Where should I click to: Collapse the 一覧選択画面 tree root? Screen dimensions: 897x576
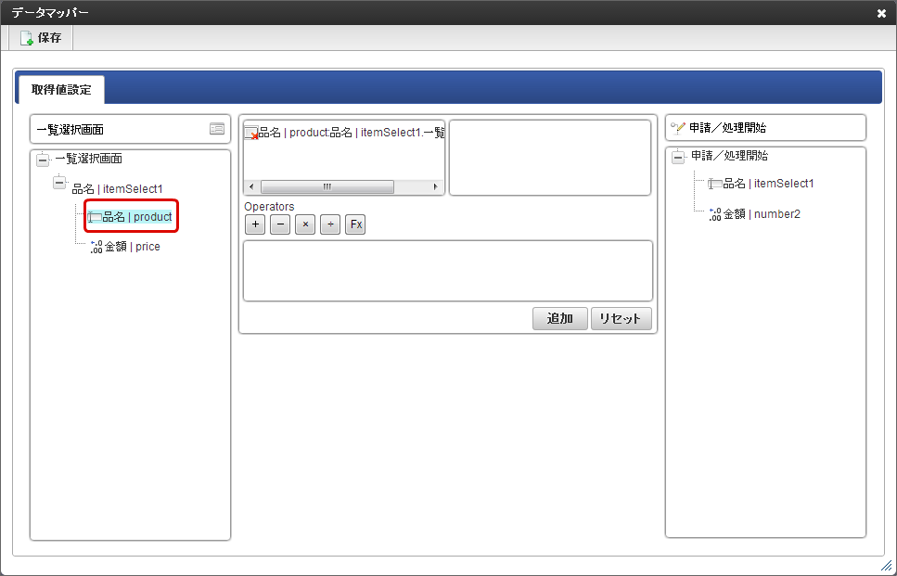43,160
